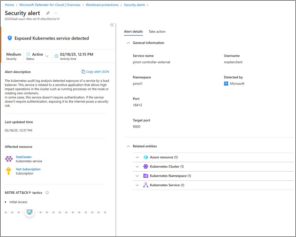Screen dimensions: 296x237
Task: Click the Active status spinner icon
Action: coord(28,54)
